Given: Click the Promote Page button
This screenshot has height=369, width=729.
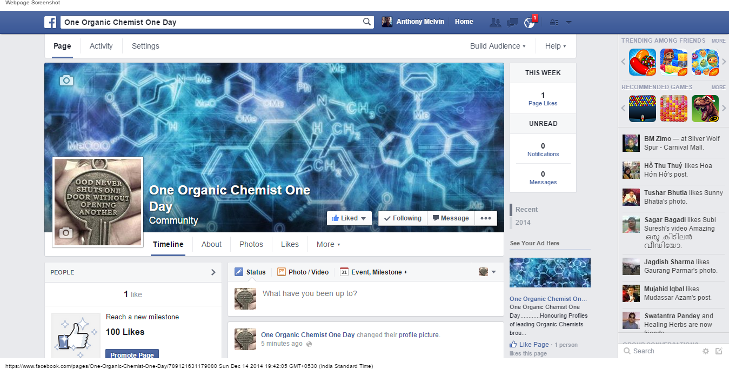Looking at the screenshot, I should click(132, 354).
